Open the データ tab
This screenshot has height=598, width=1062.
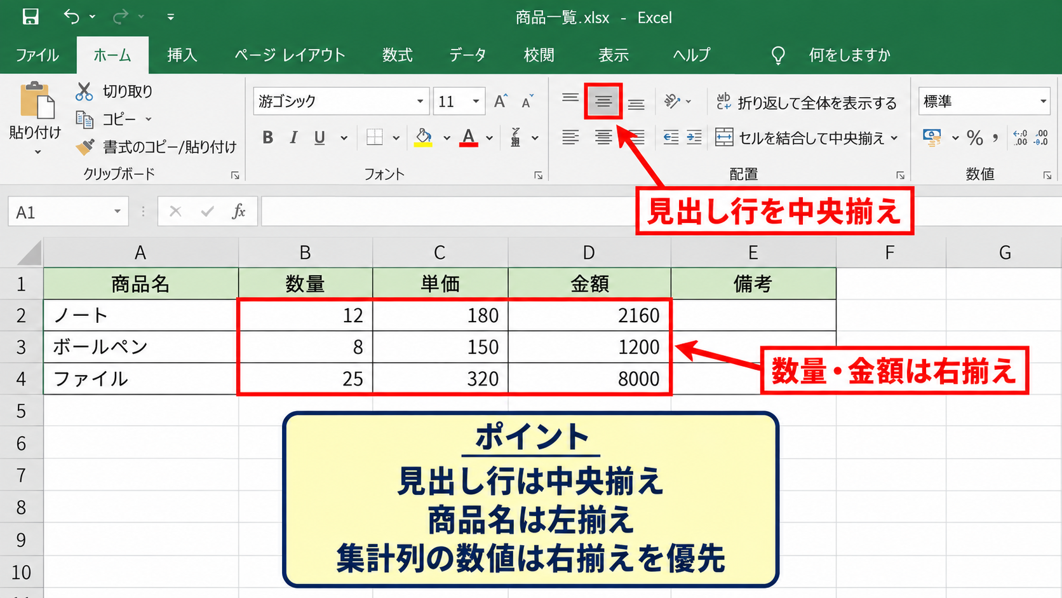pos(467,55)
